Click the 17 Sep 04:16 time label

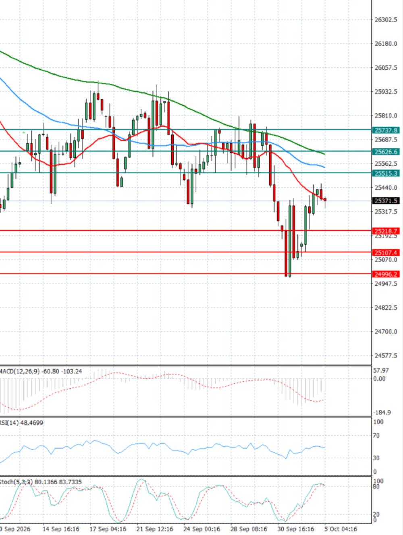point(108,529)
